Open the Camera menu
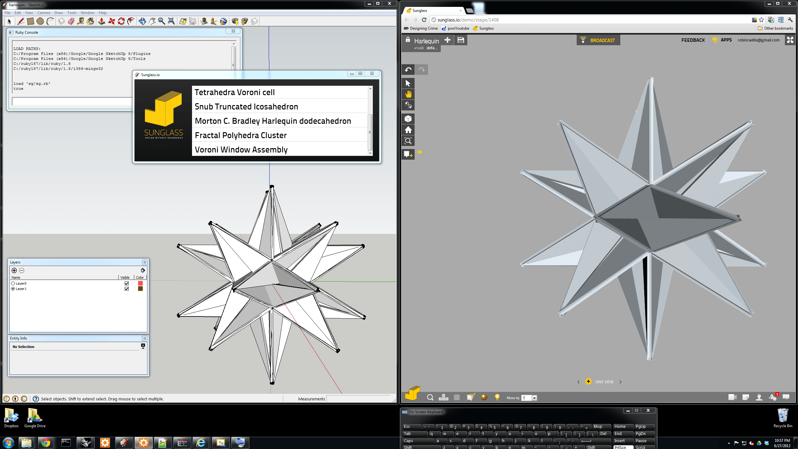 coord(44,13)
